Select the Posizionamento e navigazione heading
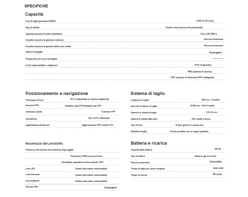The height and width of the screenshot is (197, 248). (x=57, y=93)
